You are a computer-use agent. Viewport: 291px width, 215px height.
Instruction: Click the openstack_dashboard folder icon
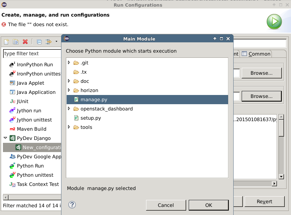(76, 109)
